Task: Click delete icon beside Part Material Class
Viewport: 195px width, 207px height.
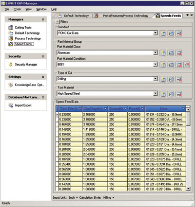Action: click(179, 53)
